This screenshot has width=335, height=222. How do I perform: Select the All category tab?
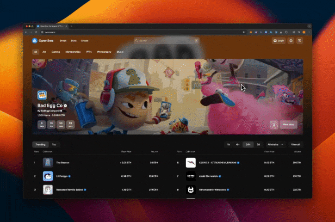[x=36, y=52]
